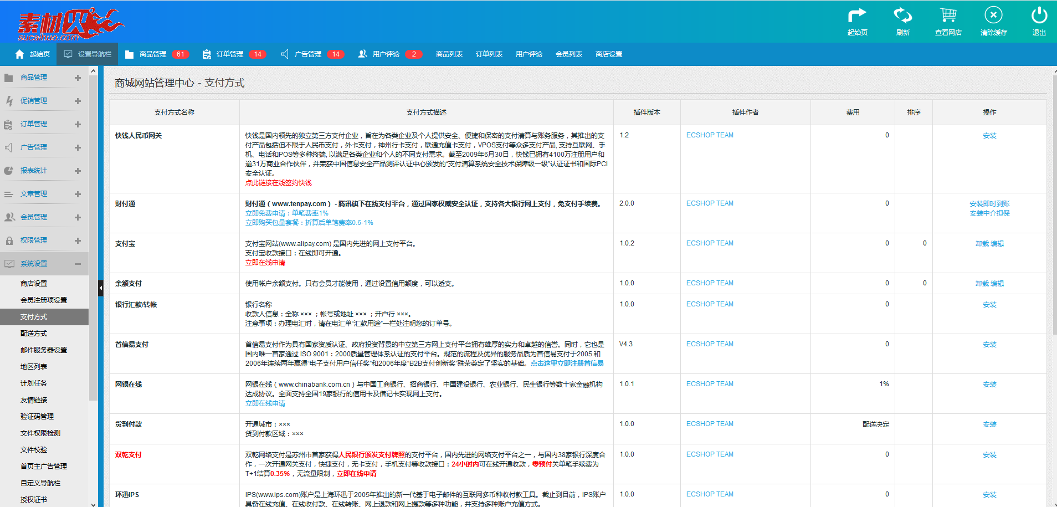Expand sidebar 文章管理 with plus sign
The height and width of the screenshot is (507, 1057).
(x=78, y=194)
